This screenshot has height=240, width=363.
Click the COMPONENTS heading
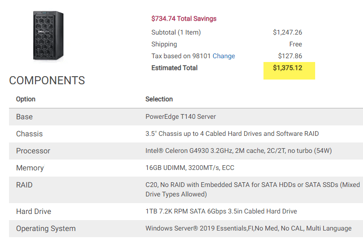click(x=47, y=80)
